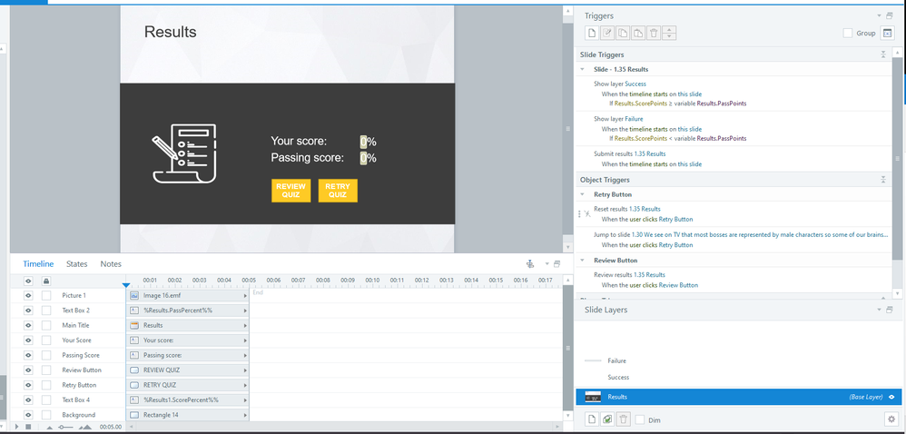Play the timeline preview
906x434 pixels.
[x=16, y=427]
